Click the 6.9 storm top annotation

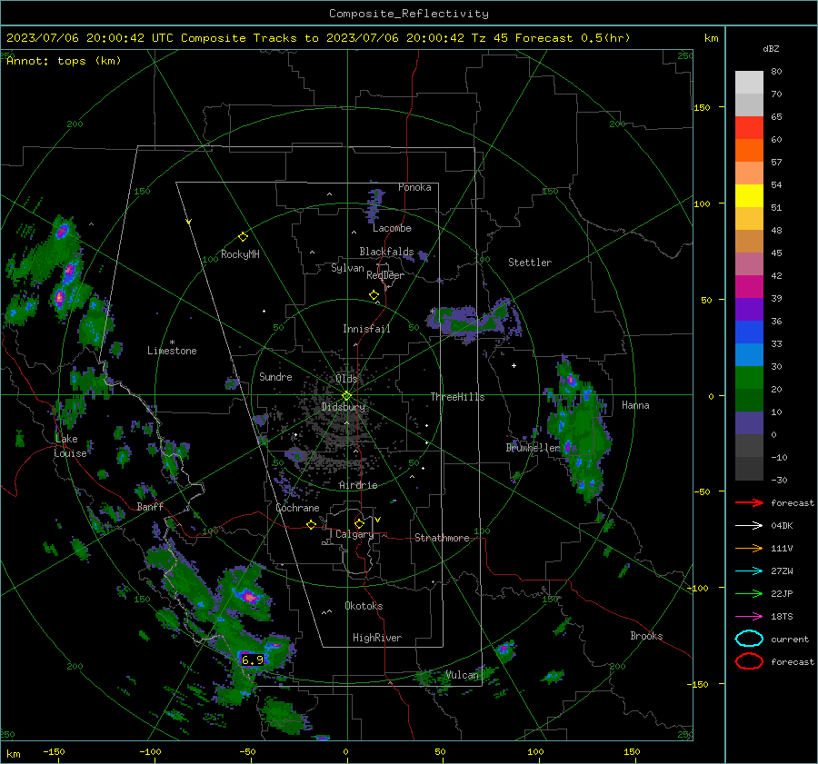coord(253,660)
